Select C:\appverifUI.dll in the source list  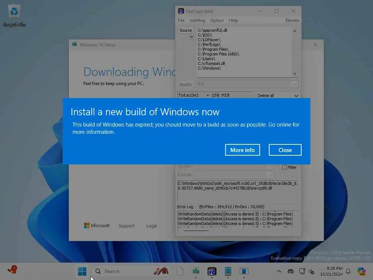[x=212, y=30]
